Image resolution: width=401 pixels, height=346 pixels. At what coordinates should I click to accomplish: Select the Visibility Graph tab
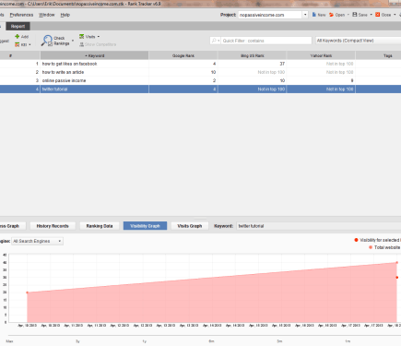tap(145, 226)
